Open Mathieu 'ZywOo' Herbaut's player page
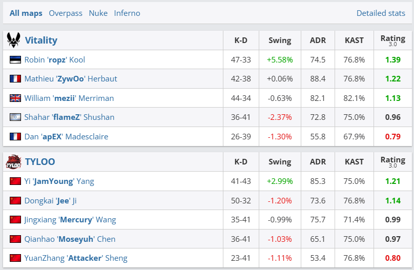414x270 pixels. pyautogui.click(x=71, y=79)
